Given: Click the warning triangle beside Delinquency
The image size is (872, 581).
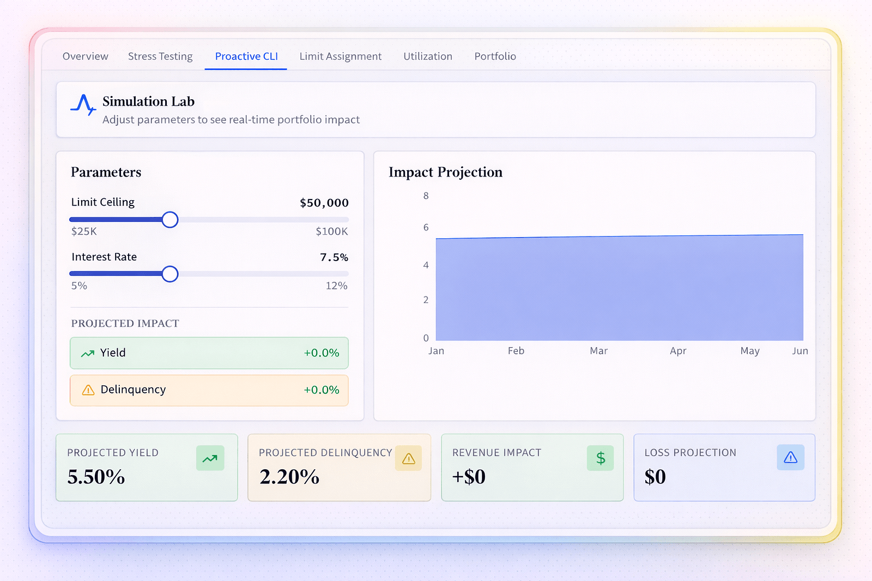Looking at the screenshot, I should point(87,390).
